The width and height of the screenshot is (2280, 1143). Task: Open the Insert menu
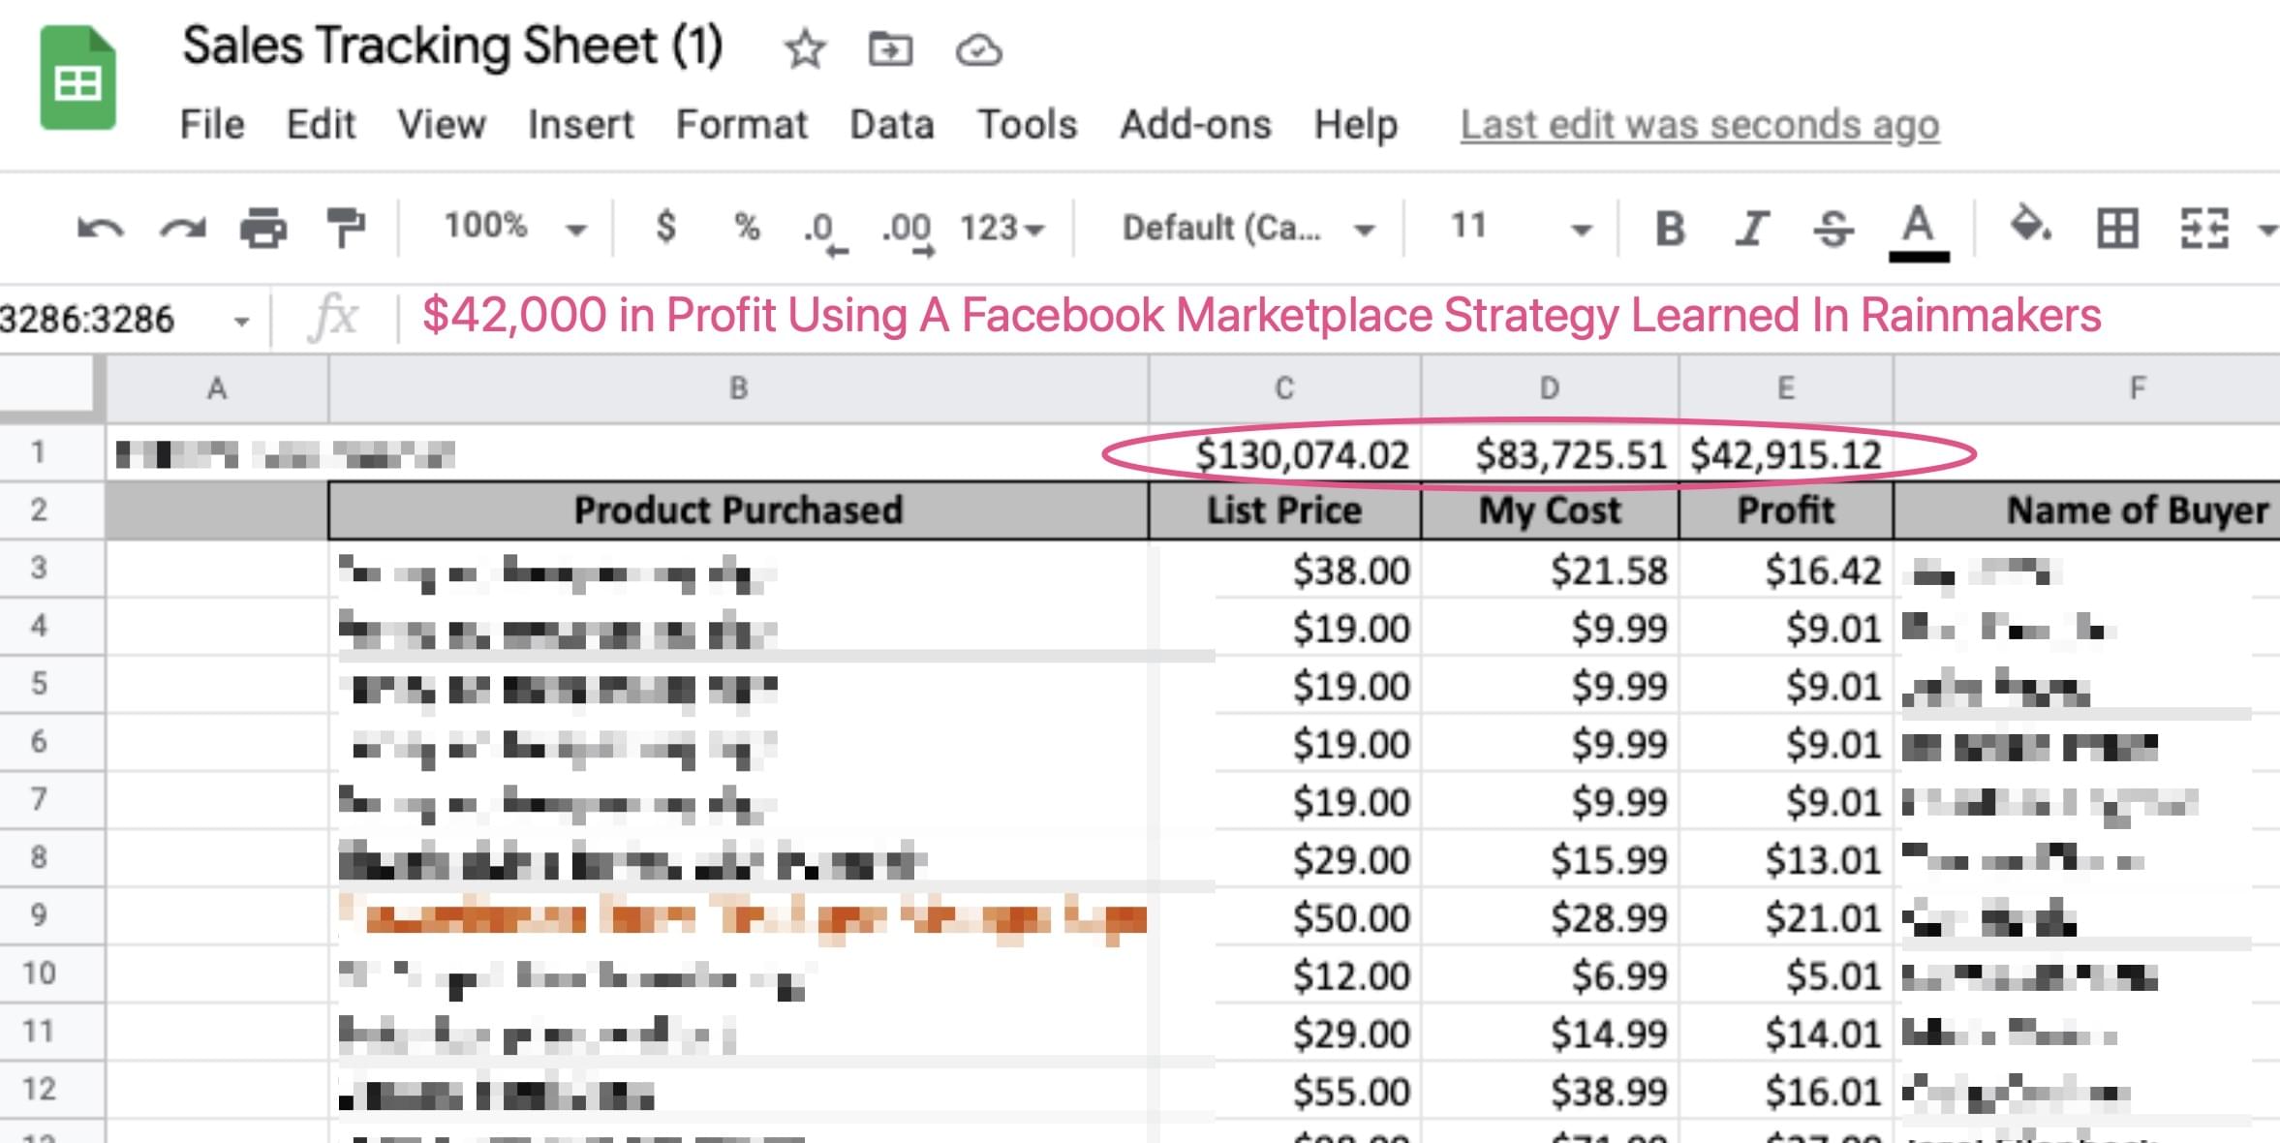pyautogui.click(x=580, y=125)
